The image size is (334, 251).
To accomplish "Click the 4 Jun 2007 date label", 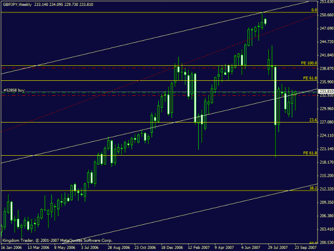I will click(251, 248).
